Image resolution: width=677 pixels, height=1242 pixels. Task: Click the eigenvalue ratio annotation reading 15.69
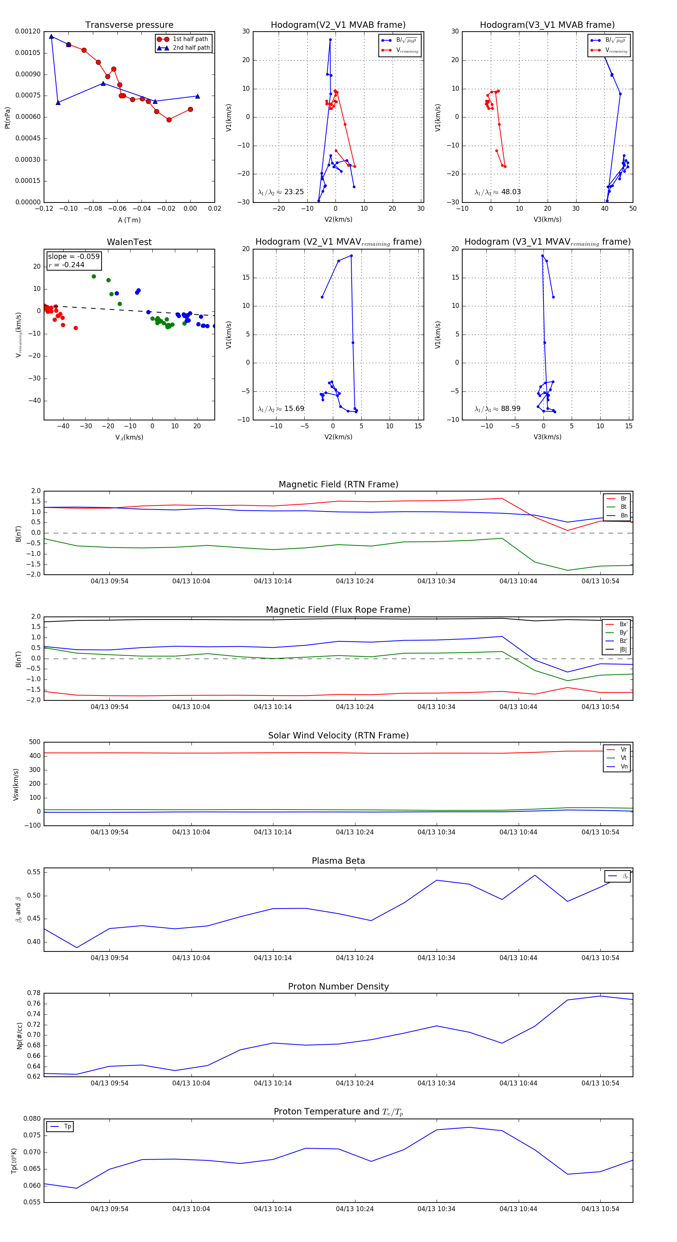(x=281, y=409)
